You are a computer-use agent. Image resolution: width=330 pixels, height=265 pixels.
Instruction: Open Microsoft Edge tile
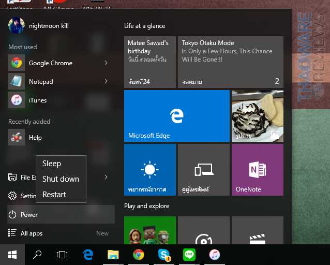176,115
